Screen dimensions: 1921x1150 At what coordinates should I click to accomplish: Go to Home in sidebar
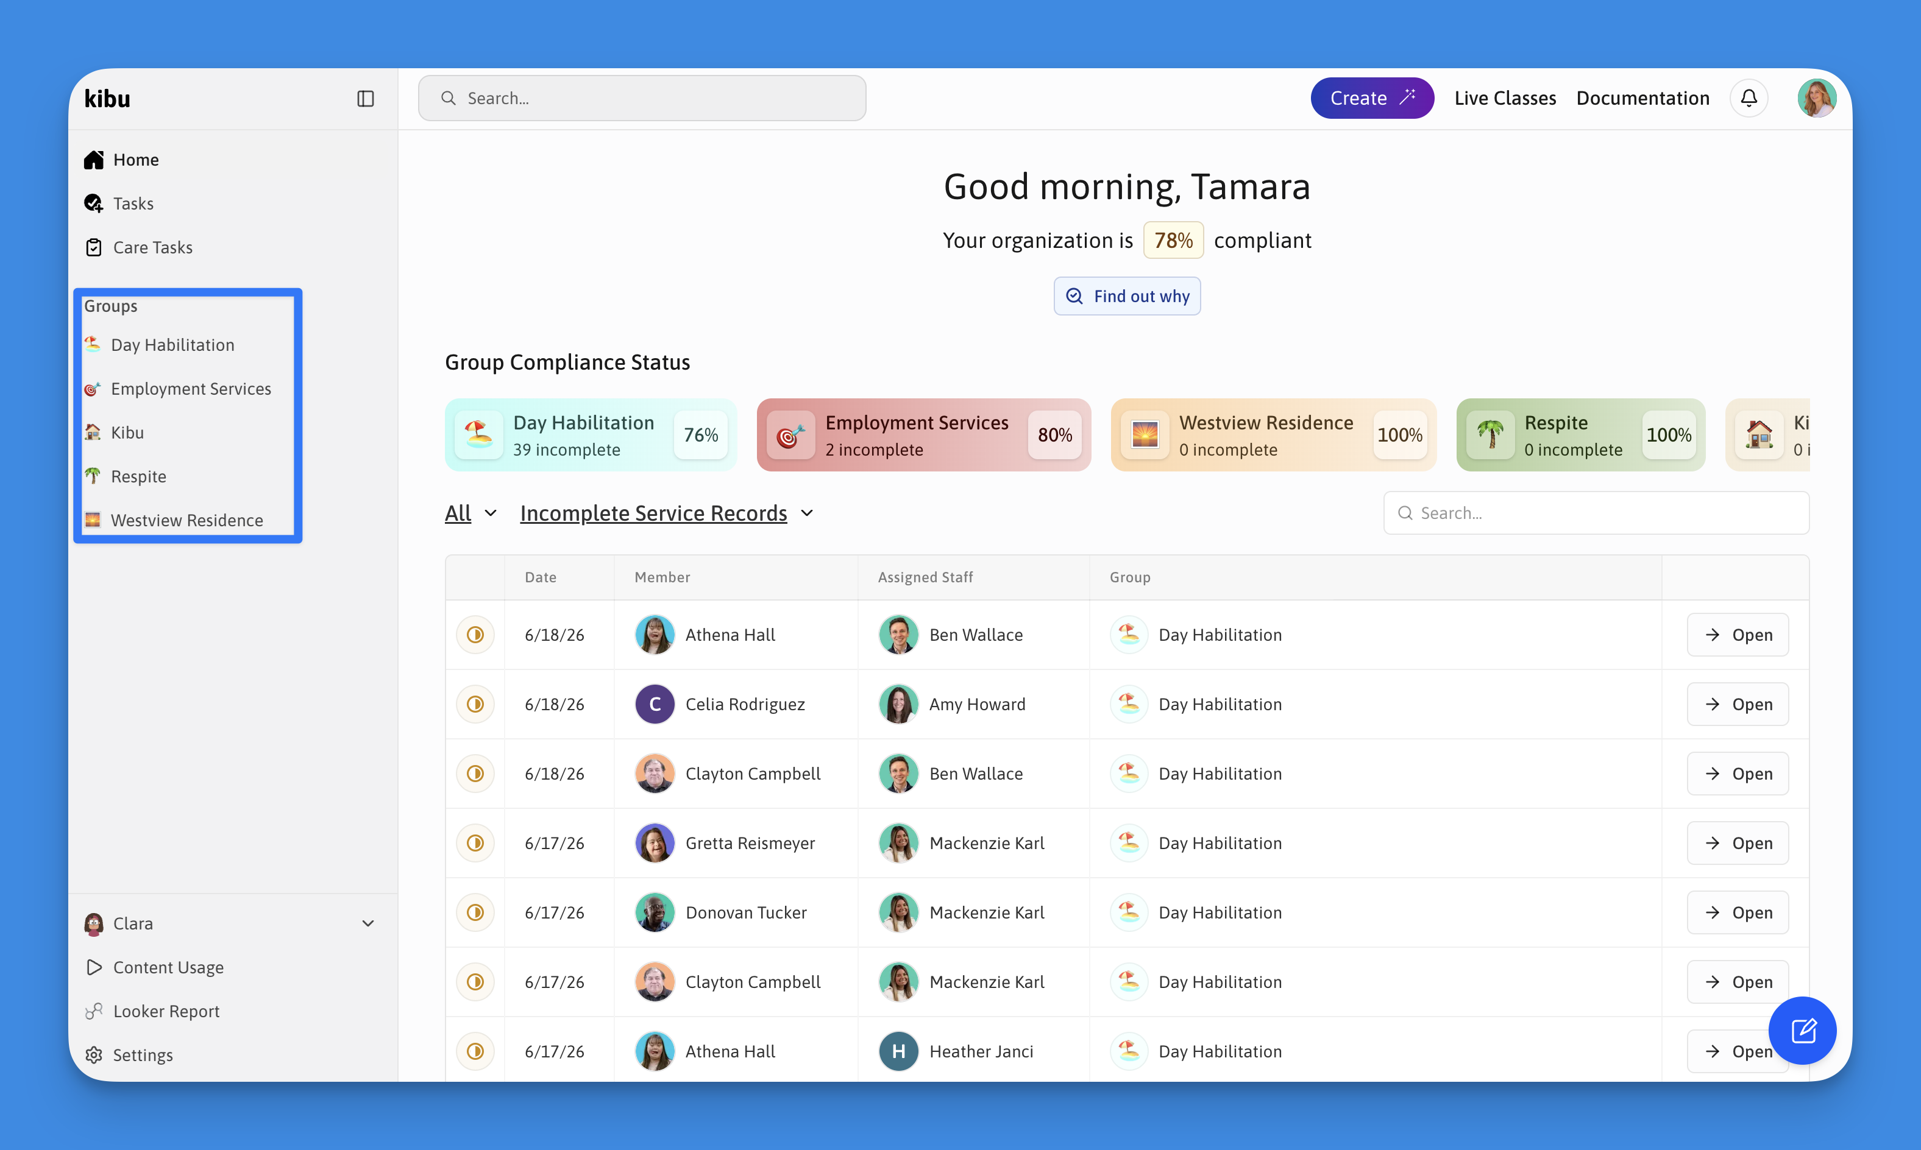[122, 160]
